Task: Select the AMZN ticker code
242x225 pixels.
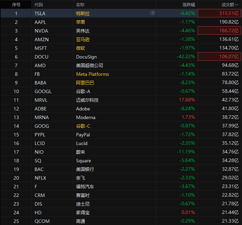Action: pos(41,39)
